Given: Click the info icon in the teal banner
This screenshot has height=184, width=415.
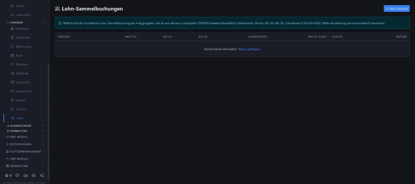Looking at the screenshot, I should 60,23.
